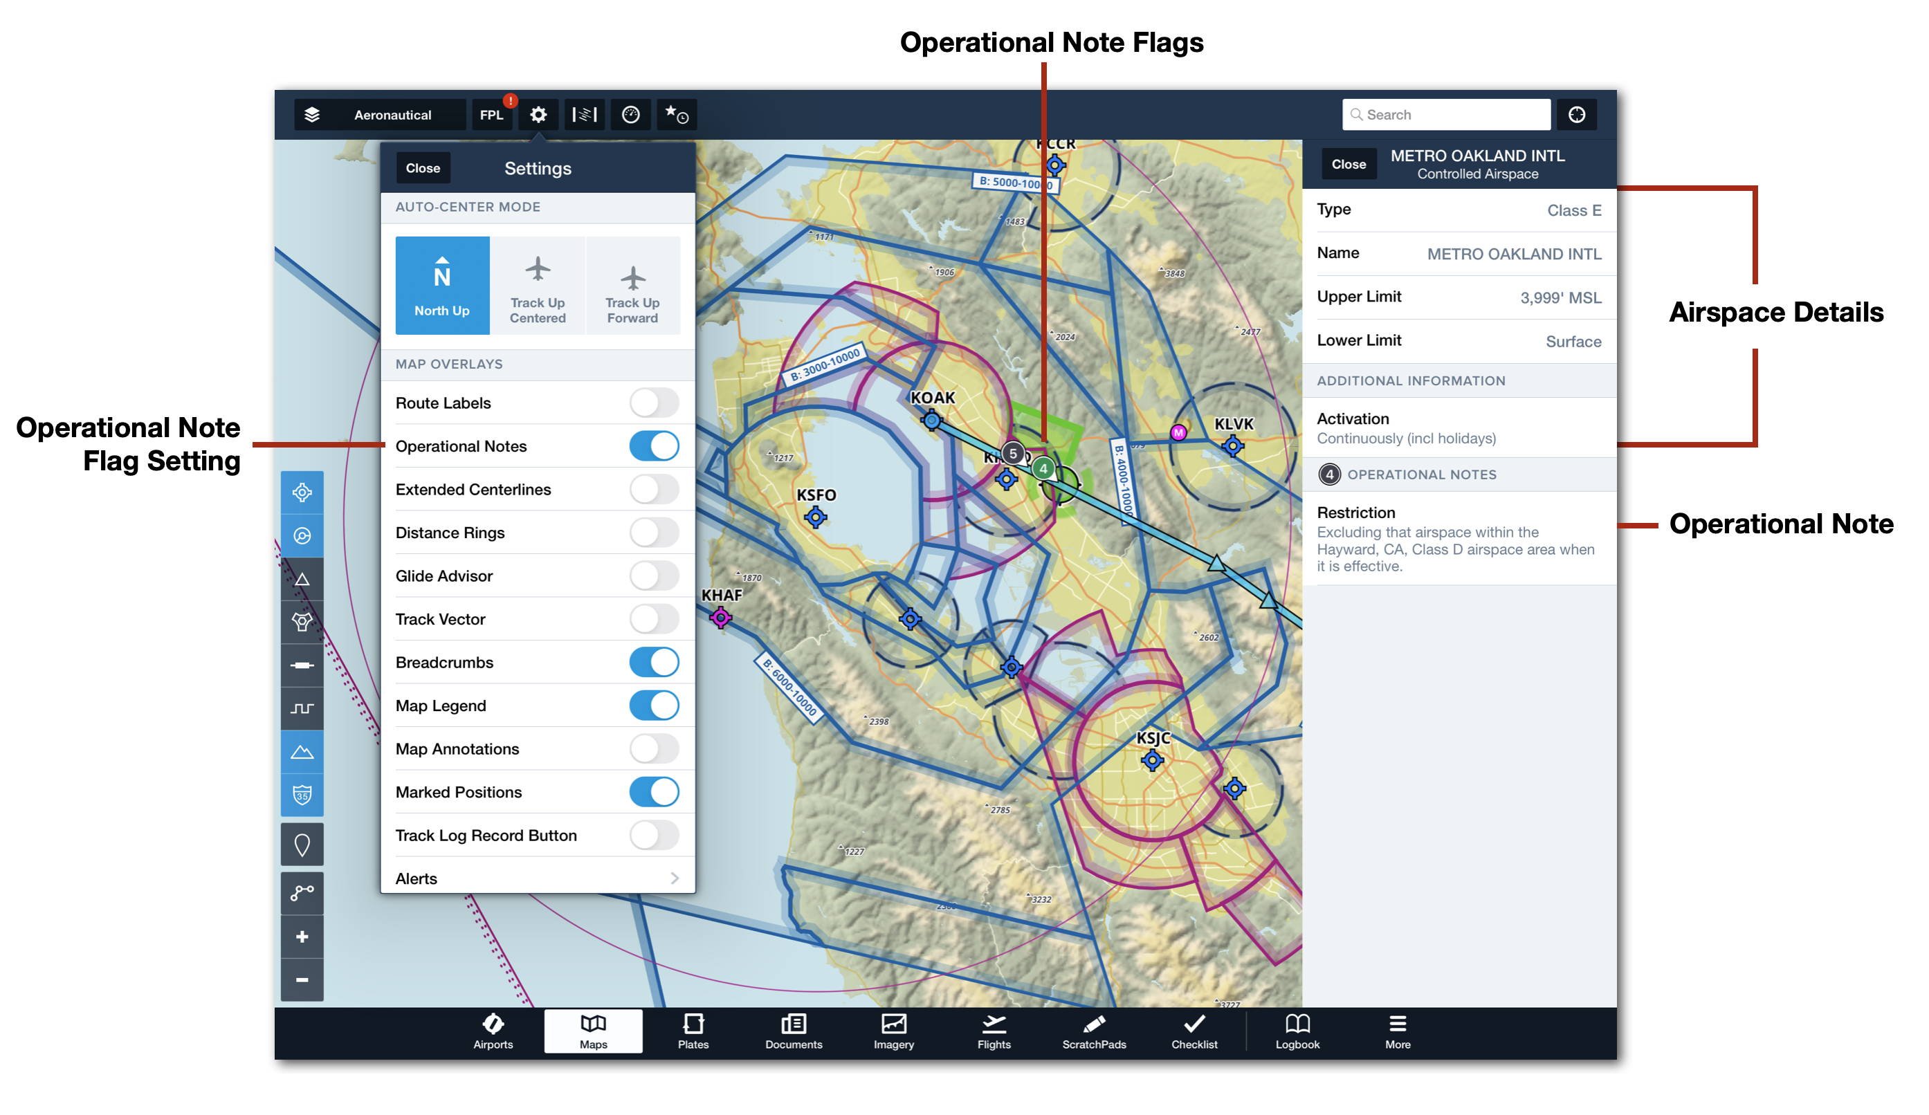Switch to the Maps tab
This screenshot has width=1929, height=1115.
[593, 1031]
